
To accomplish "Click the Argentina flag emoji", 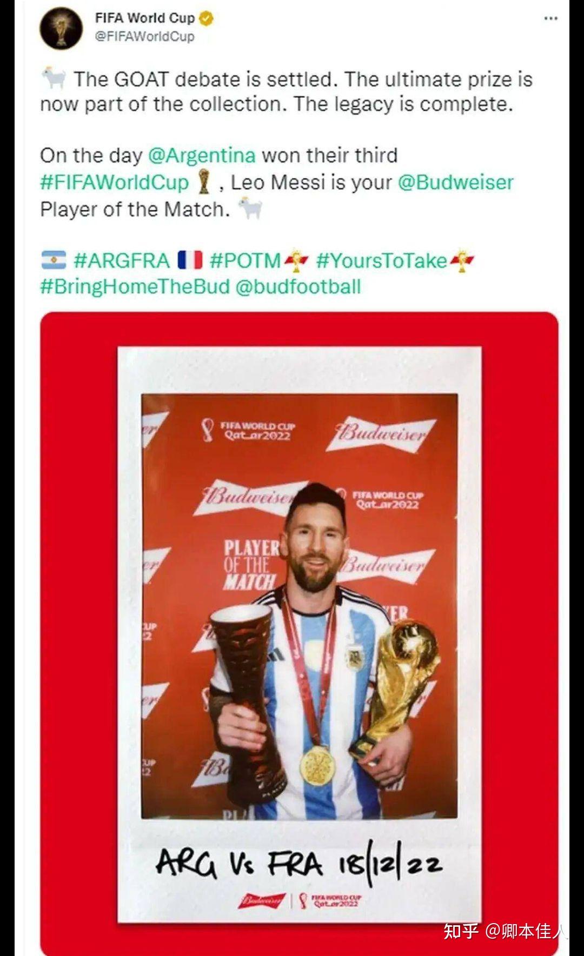I will 54,260.
